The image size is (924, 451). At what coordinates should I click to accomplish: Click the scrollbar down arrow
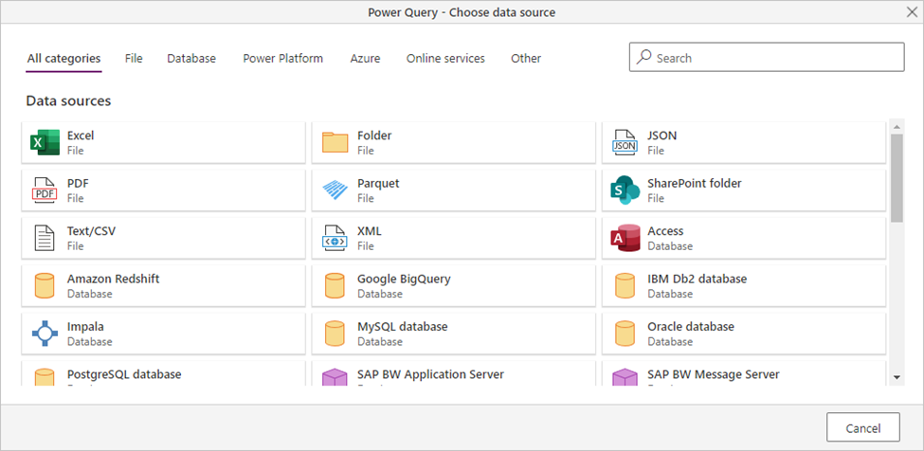(x=897, y=377)
